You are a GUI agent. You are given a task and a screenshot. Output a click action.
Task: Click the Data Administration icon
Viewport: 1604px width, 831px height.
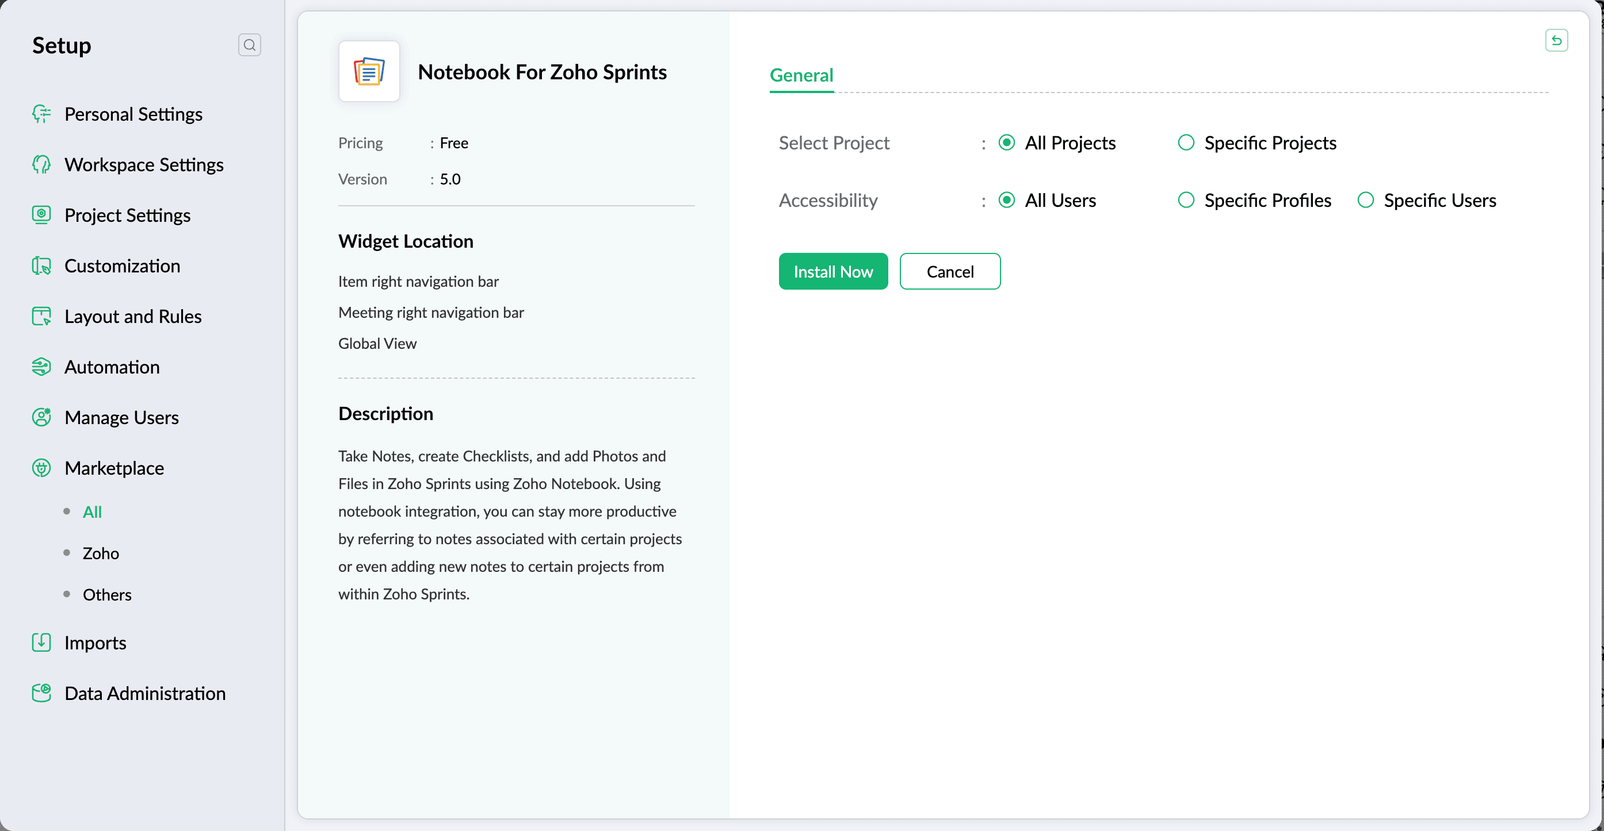tap(41, 693)
